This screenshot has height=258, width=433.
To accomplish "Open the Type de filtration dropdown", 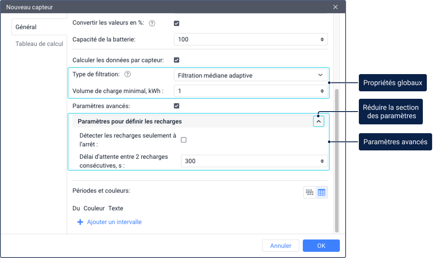I will click(x=251, y=75).
